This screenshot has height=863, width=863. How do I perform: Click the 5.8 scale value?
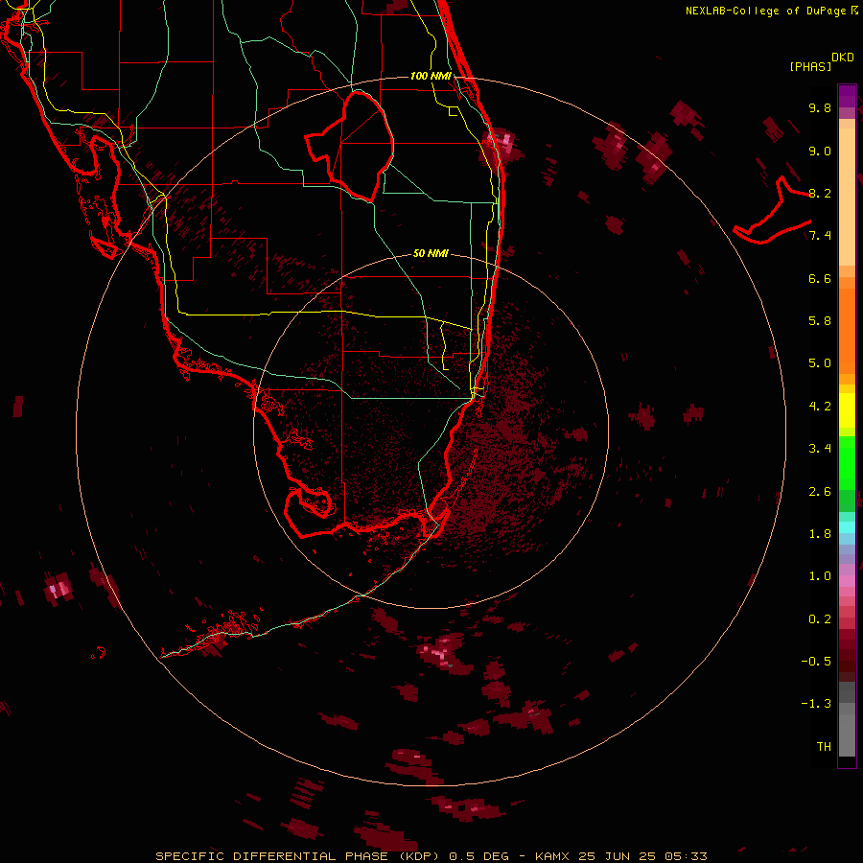[x=820, y=321]
